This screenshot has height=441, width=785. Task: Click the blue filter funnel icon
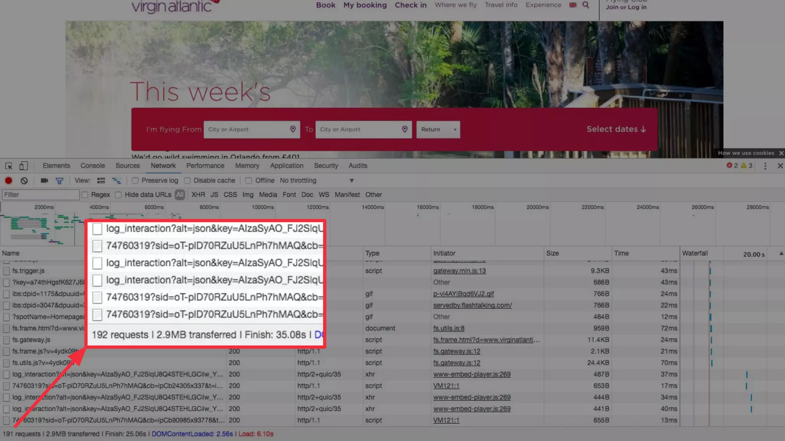pyautogui.click(x=59, y=181)
